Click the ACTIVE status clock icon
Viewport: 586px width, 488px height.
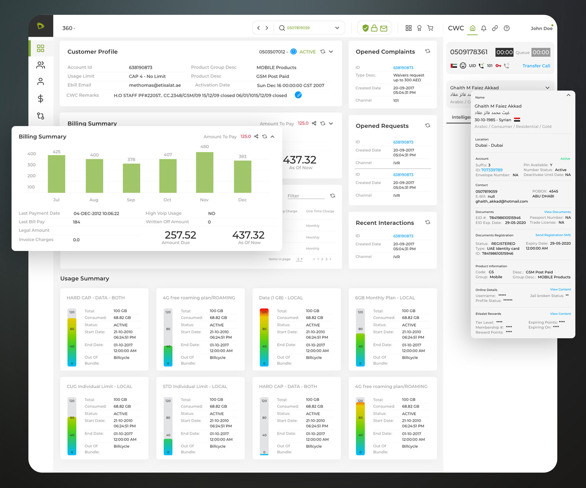(294, 51)
